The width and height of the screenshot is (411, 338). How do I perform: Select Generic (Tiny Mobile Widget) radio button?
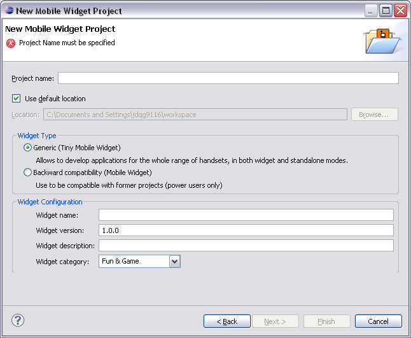(x=27, y=148)
